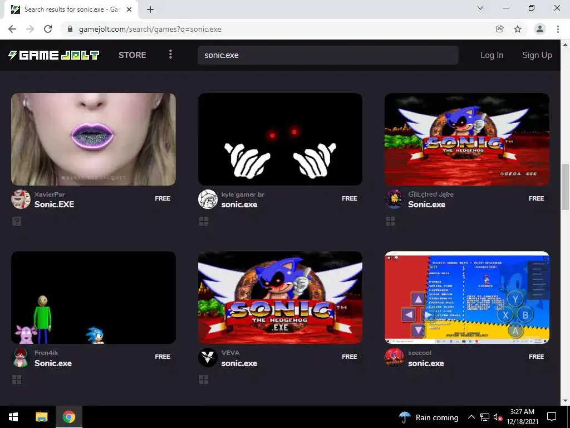Click the Sonic.exe title by Fren4ik

53,363
